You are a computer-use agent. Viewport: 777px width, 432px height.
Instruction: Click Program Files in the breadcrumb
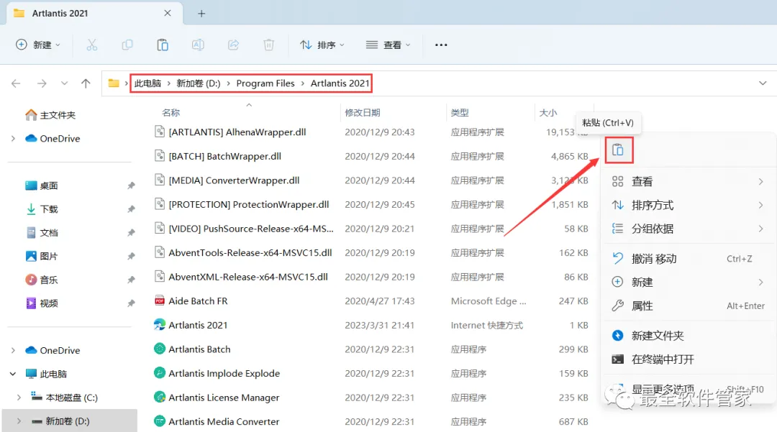(x=265, y=83)
